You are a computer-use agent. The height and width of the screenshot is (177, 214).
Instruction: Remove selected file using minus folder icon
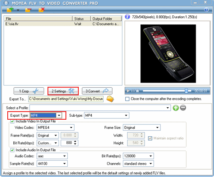coord(28,10)
